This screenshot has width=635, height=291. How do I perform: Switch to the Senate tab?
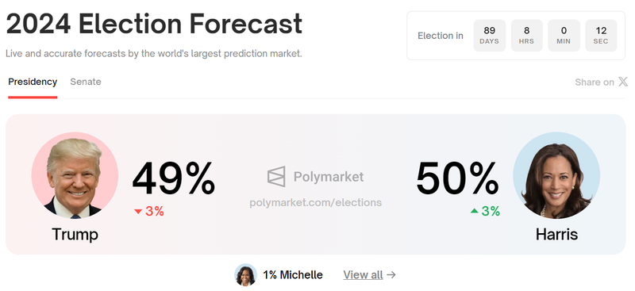(x=86, y=82)
